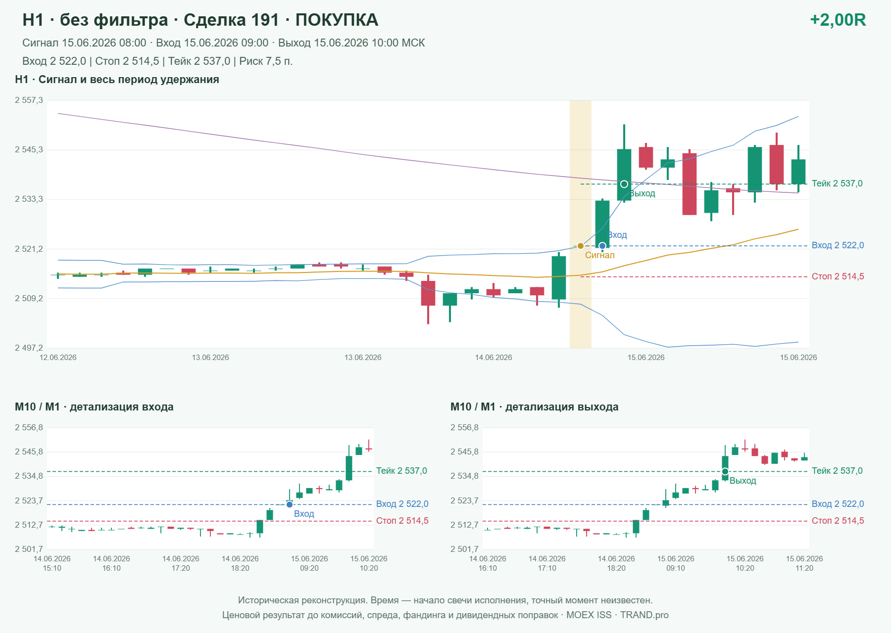Click 'Вход 2 522,0' label of H1 chart
This screenshot has height=633, width=891.
pyautogui.click(x=838, y=245)
